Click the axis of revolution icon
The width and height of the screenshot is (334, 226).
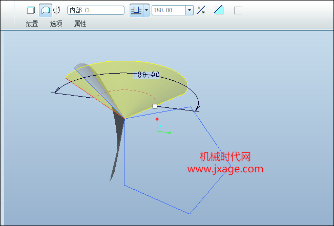click(57, 10)
